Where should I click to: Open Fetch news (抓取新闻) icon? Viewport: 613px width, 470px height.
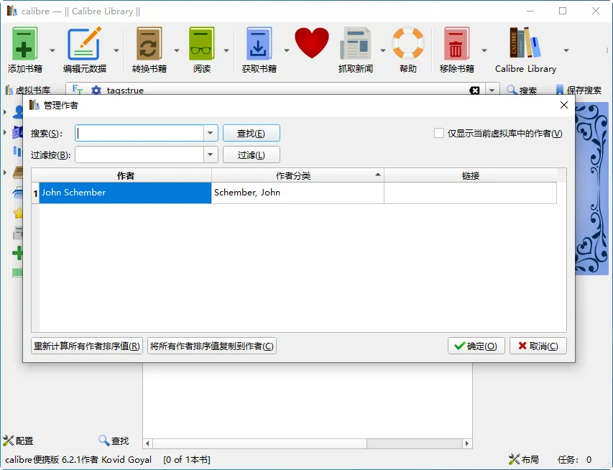coord(356,44)
